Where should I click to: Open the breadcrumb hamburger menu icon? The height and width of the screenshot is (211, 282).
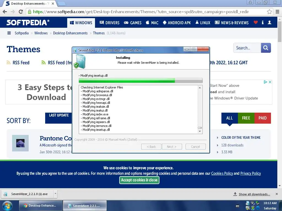click(9, 33)
